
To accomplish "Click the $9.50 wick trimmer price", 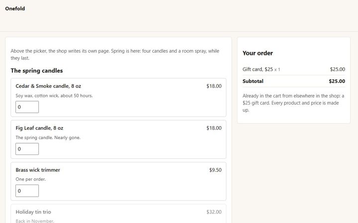I will point(215,170).
